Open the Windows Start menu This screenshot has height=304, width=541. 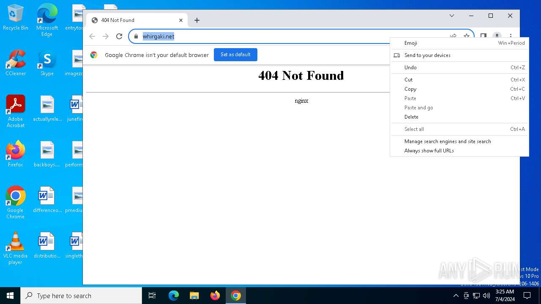click(x=10, y=296)
